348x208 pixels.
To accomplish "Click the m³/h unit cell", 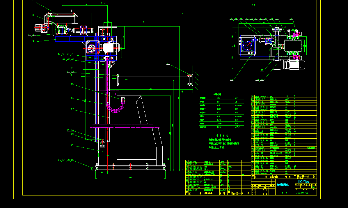I will 238,127.
